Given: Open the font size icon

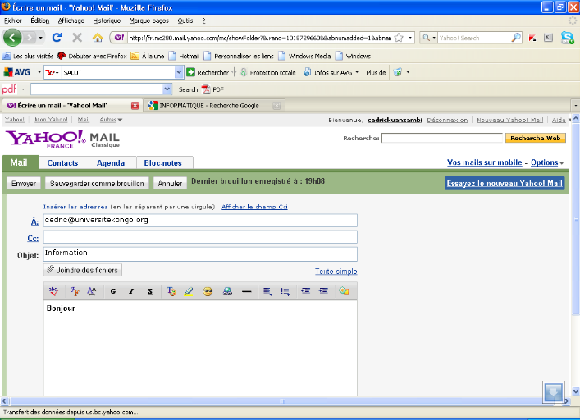Looking at the screenshot, I should pos(92,291).
